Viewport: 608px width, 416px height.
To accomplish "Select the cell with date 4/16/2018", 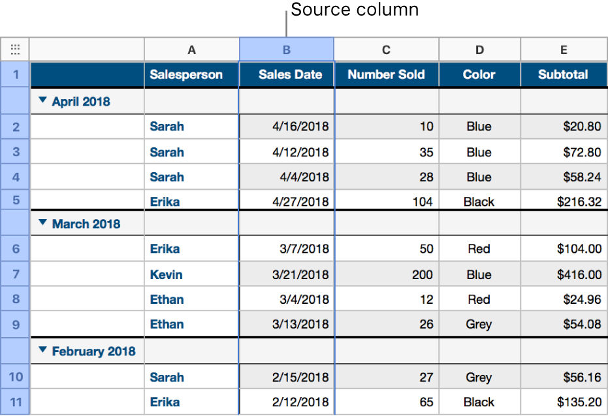I will [287, 126].
